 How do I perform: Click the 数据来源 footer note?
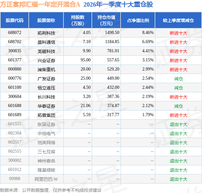click(x=51, y=190)
